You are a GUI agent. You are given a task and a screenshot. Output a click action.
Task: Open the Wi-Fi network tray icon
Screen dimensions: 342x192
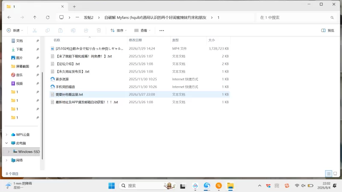coord(297,186)
